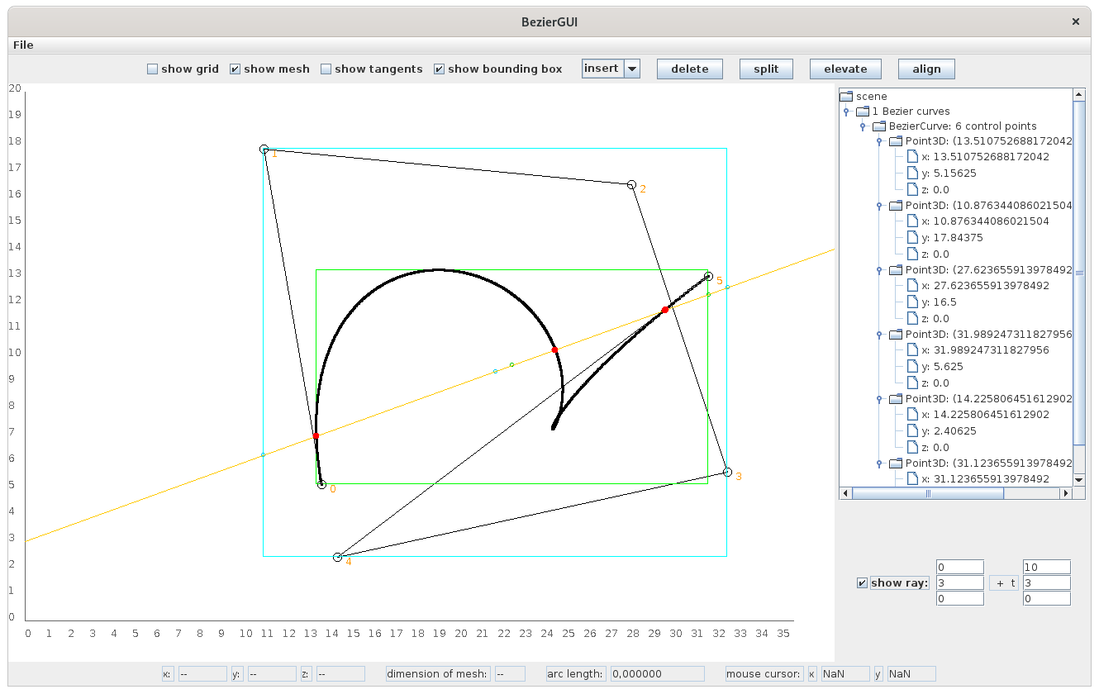Click the scene root folder icon
This screenshot has width=1099, height=694.
tap(846, 96)
